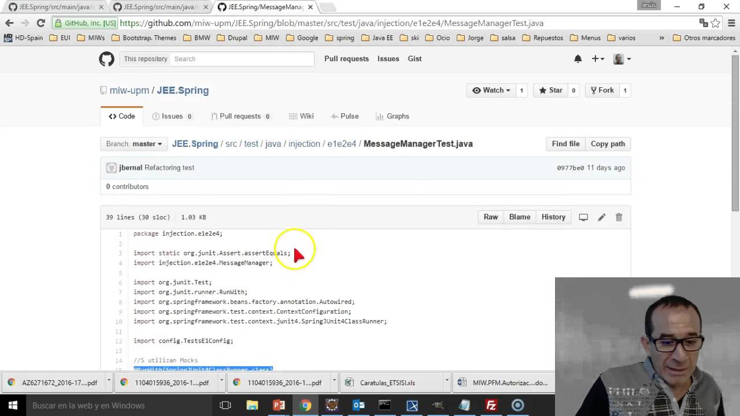Open Gist link in header

pos(415,59)
